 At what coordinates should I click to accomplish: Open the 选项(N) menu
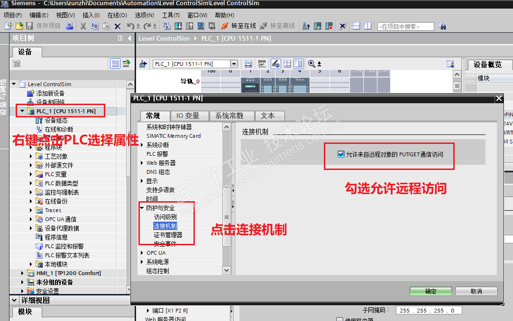point(144,15)
